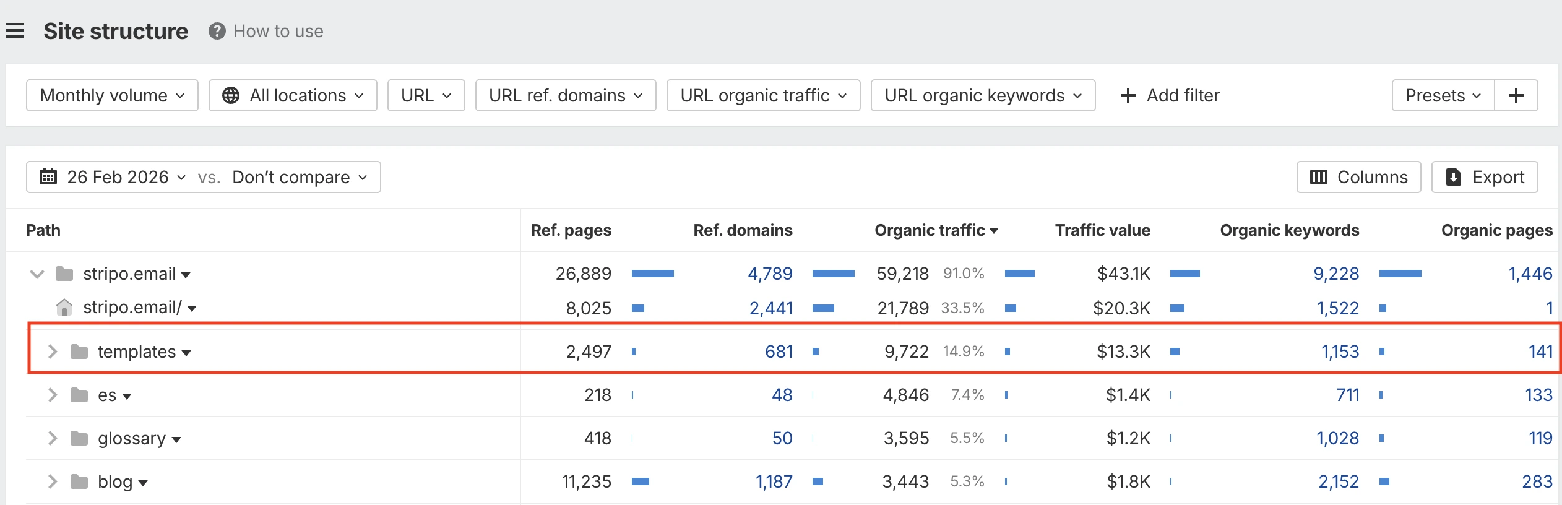Screen dimensions: 1562x505
Task: Click templates ref. domains value 681
Action: coord(779,352)
